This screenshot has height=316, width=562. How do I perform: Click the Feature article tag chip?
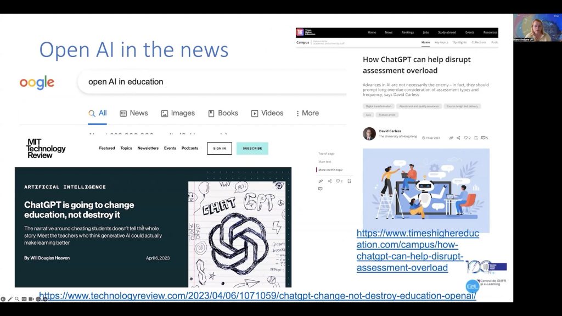pos(387,115)
